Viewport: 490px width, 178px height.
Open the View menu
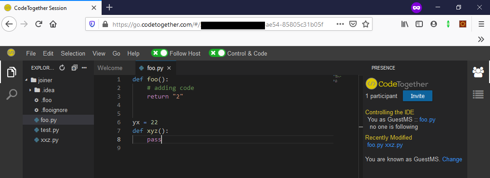(99, 53)
